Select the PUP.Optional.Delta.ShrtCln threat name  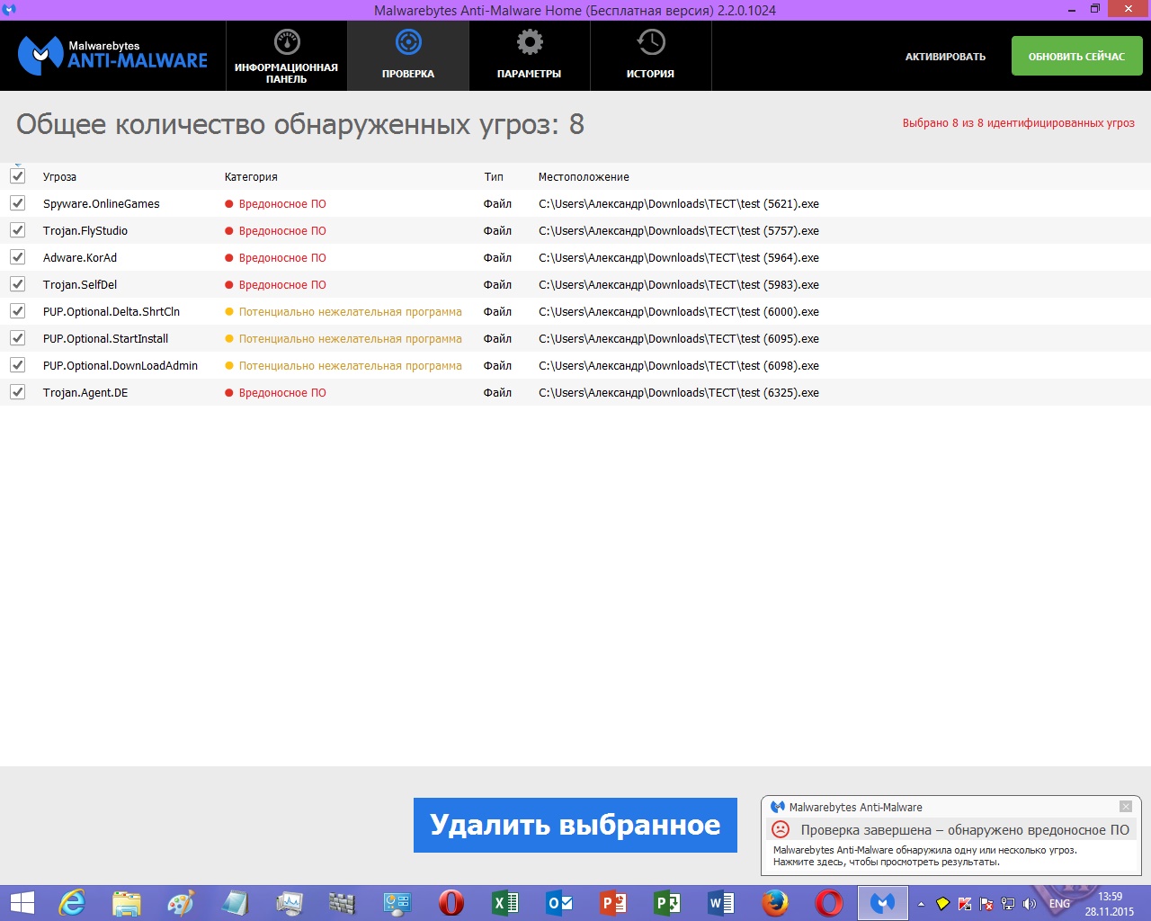[x=112, y=312]
